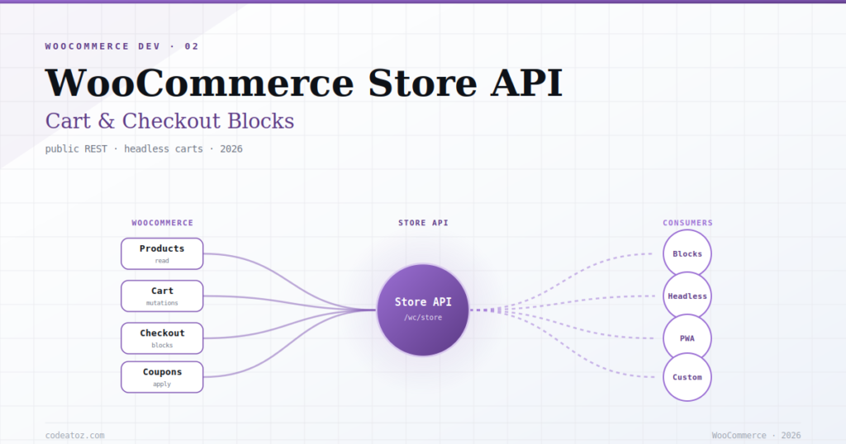The image size is (846, 444).
Task: Open the codeatoz.com footer link
Action: point(75,436)
